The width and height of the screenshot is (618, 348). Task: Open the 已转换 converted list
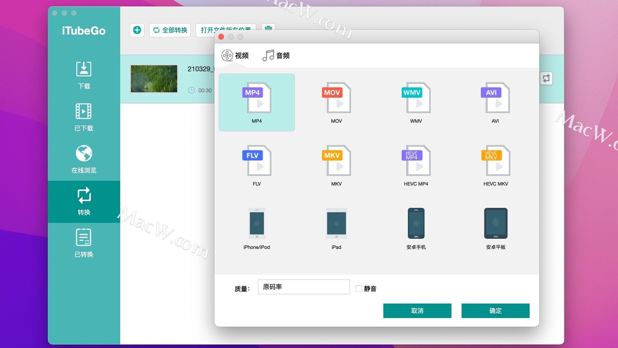point(84,244)
